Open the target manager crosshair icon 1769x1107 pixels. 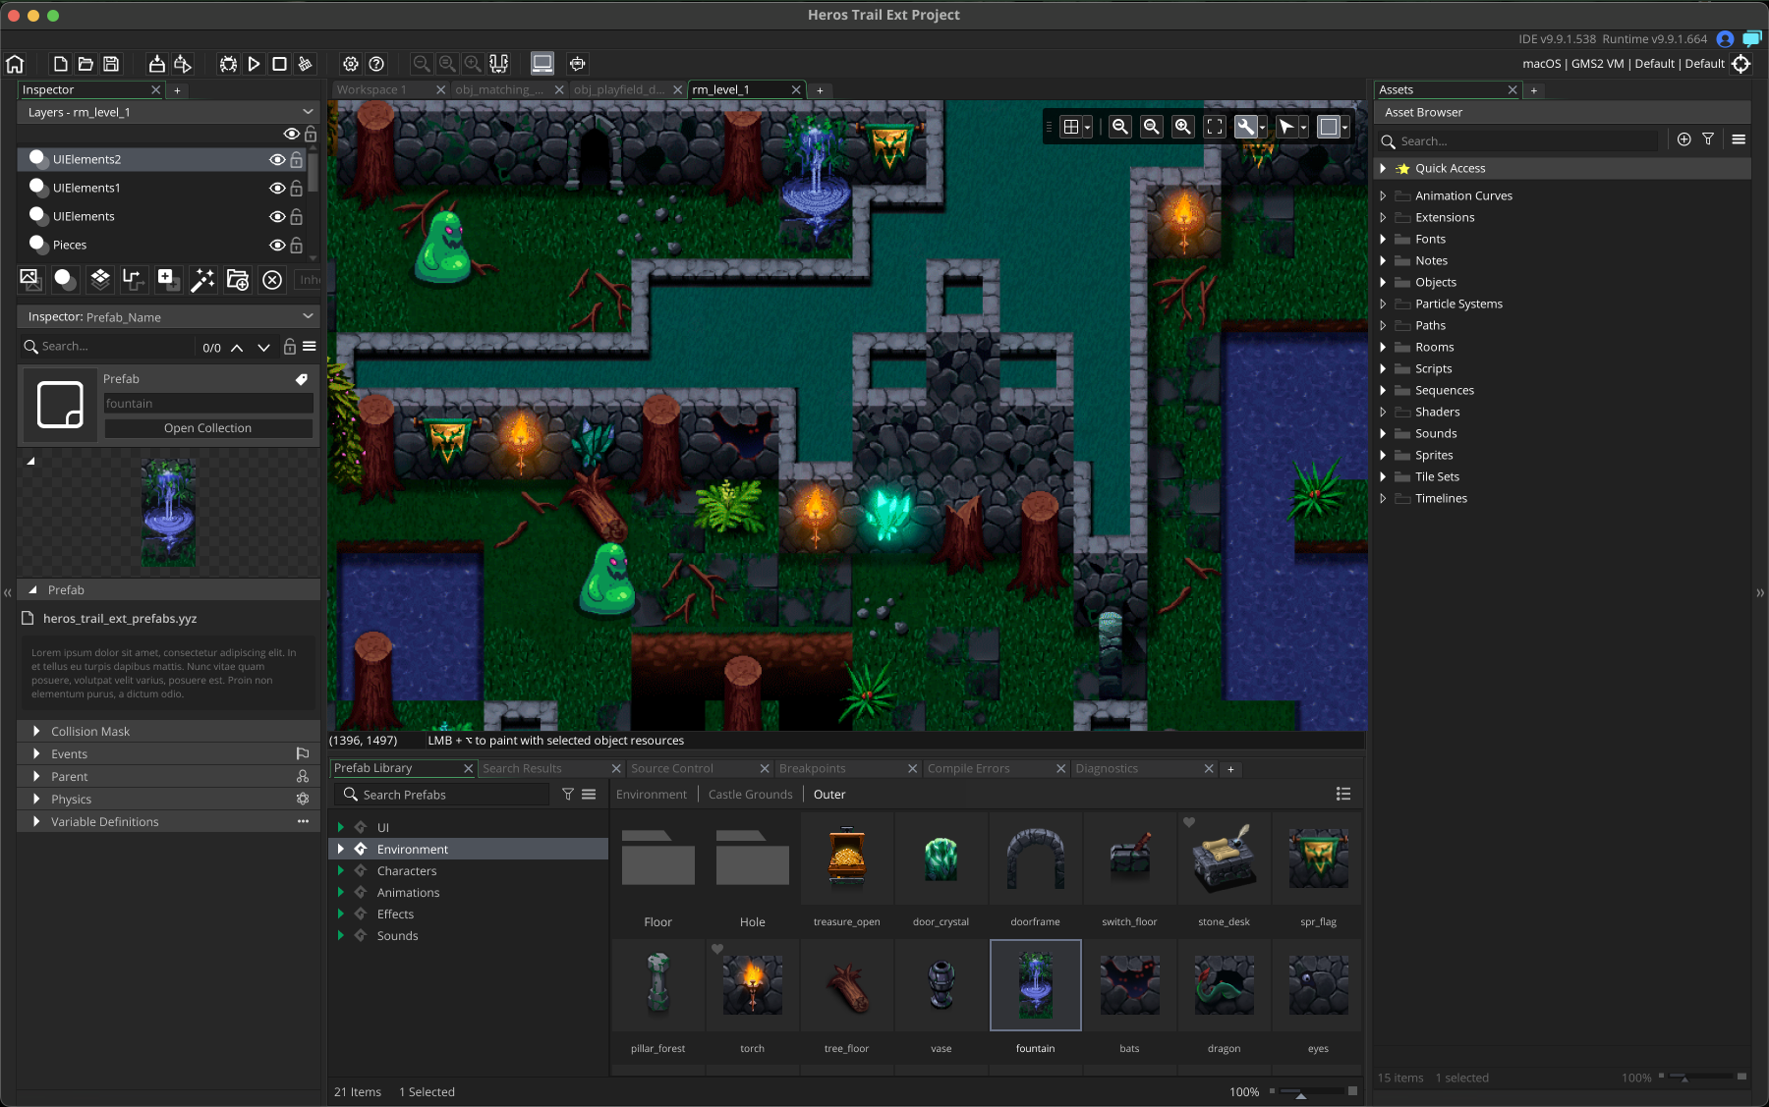click(1740, 64)
